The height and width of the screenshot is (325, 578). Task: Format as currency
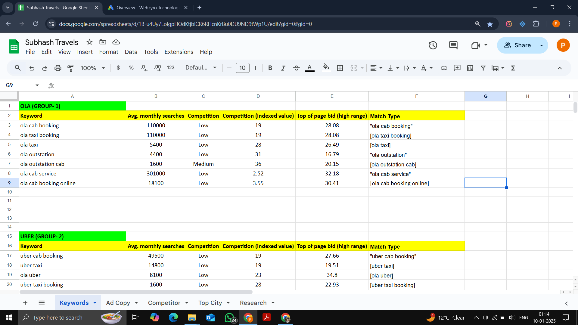click(x=118, y=68)
